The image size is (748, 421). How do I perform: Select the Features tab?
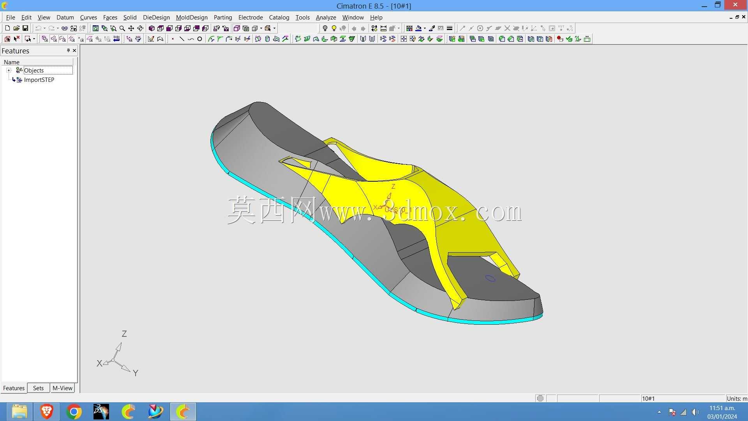point(14,388)
